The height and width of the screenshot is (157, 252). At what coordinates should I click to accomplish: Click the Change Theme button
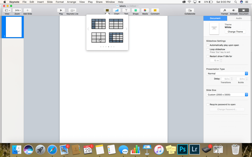[235, 32]
